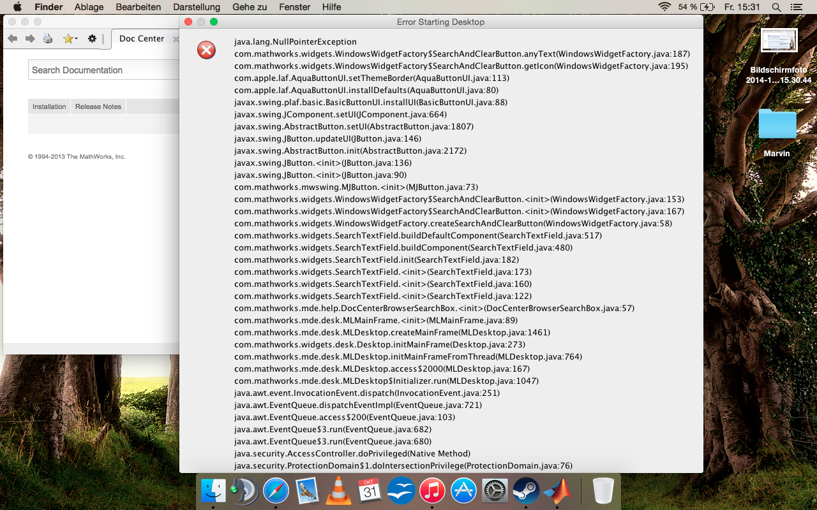Open the favorites star dropdown
This screenshot has height=510, width=817.
coord(70,39)
